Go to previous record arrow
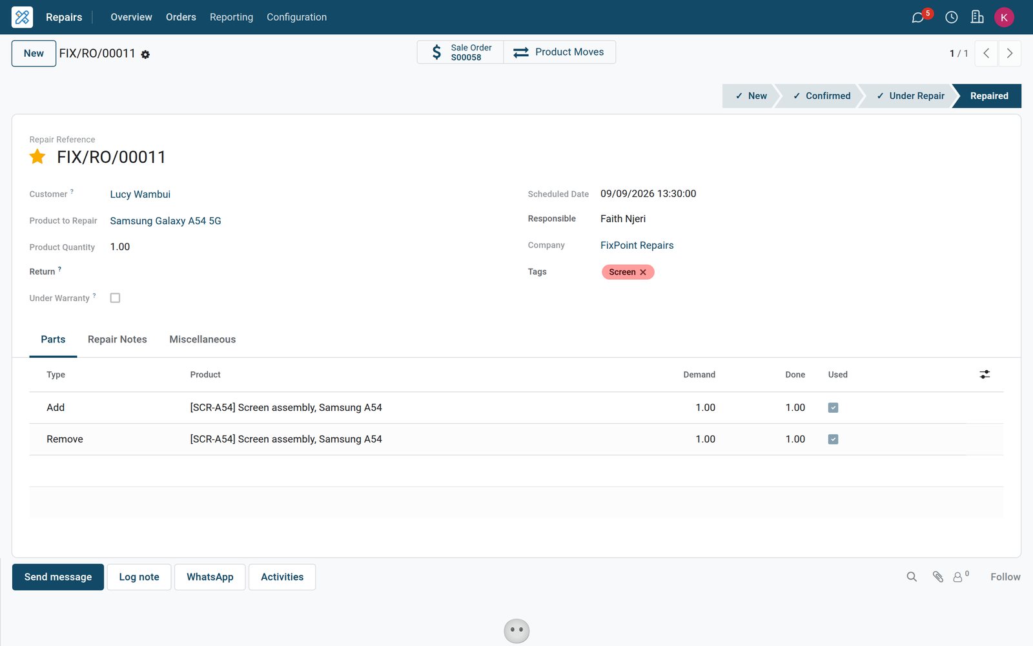This screenshot has width=1033, height=646. click(x=987, y=54)
